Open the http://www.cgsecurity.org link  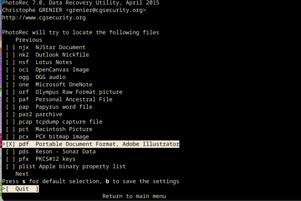pos(44,17)
